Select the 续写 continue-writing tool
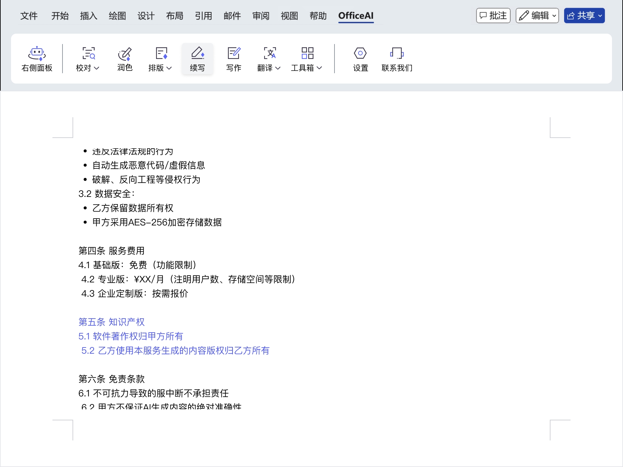 (197, 59)
